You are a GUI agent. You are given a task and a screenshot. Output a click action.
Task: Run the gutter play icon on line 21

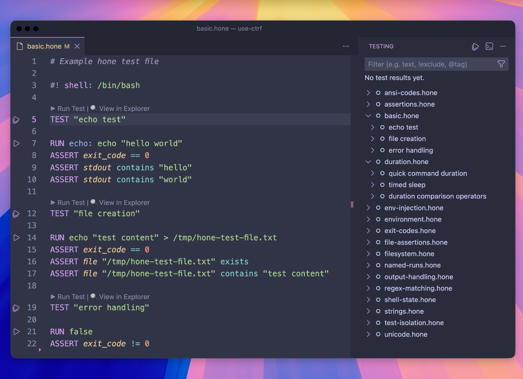point(16,332)
